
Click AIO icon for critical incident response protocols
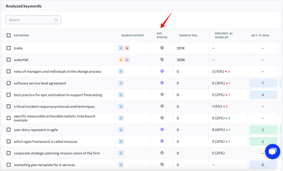[x=162, y=106]
